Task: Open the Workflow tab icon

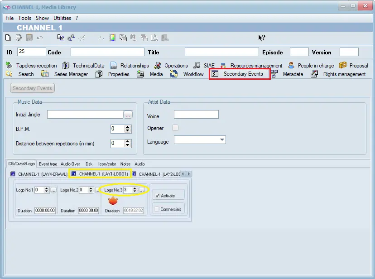Action: pyautogui.click(x=174, y=74)
